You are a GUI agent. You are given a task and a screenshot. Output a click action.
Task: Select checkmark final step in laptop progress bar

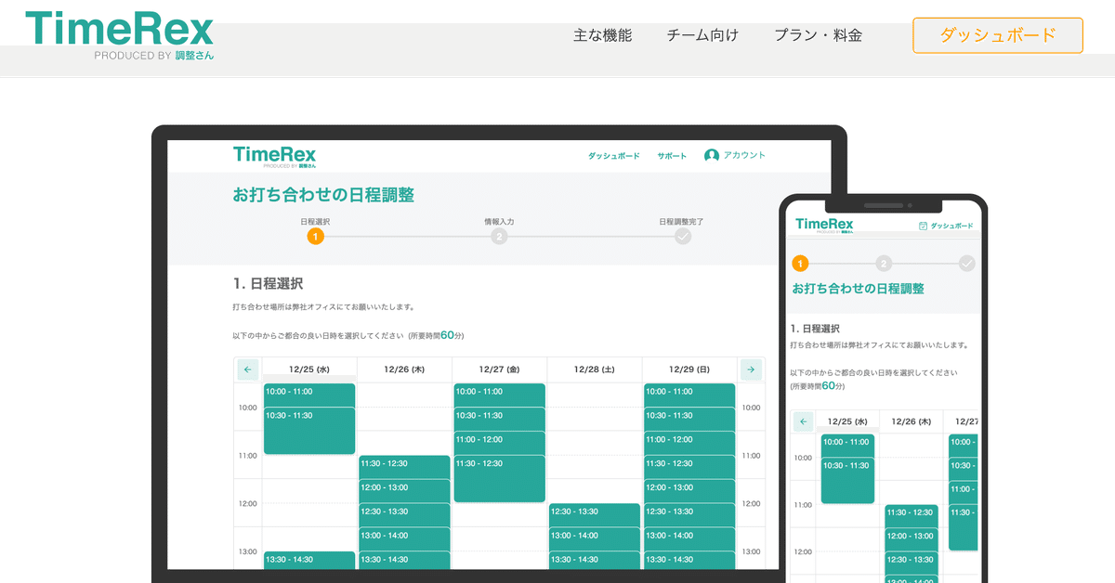pyautogui.click(x=683, y=237)
